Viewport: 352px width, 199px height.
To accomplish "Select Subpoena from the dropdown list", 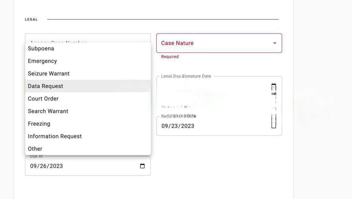I will 41,48.
